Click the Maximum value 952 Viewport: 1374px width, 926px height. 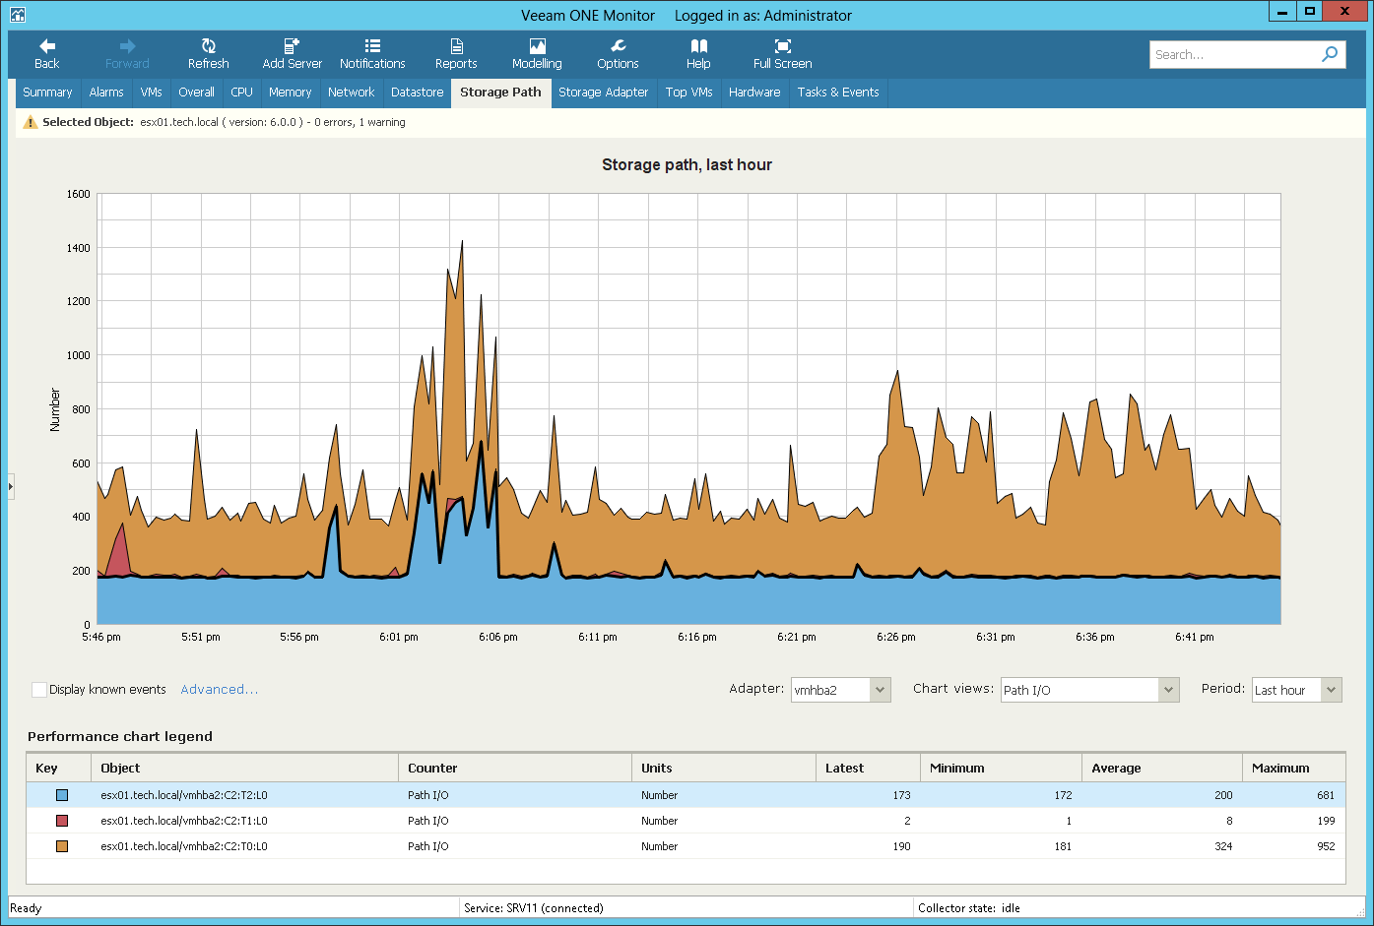[x=1326, y=846]
